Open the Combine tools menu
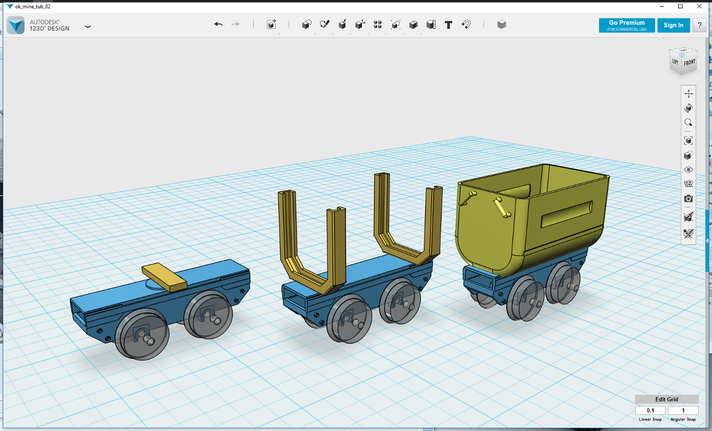Viewport: 712px width, 431px height. pos(413,24)
